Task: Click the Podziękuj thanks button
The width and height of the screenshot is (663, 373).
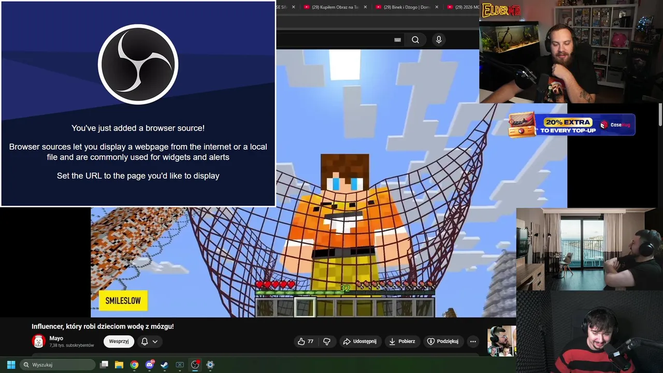Action: (443, 341)
